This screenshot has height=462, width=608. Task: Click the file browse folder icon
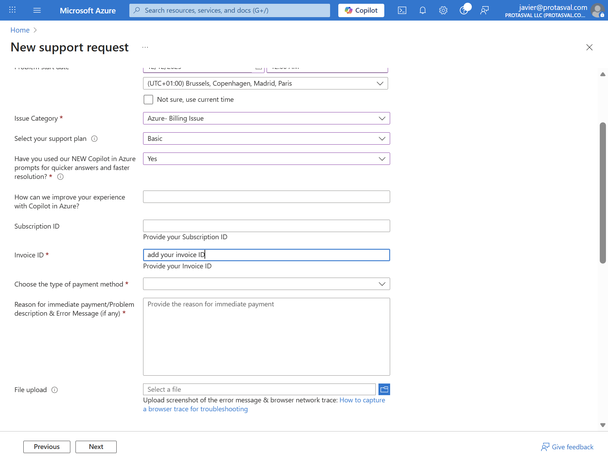pos(384,389)
